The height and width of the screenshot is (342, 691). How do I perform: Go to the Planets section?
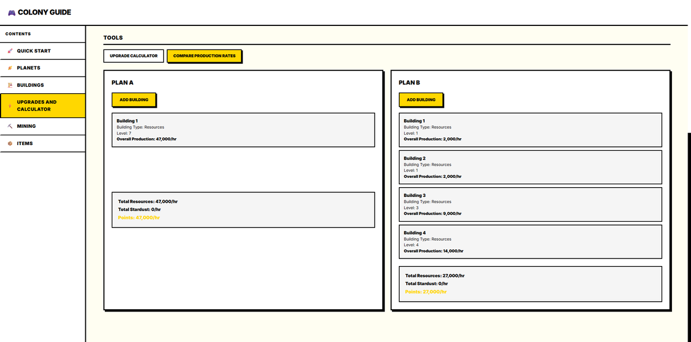point(42,68)
